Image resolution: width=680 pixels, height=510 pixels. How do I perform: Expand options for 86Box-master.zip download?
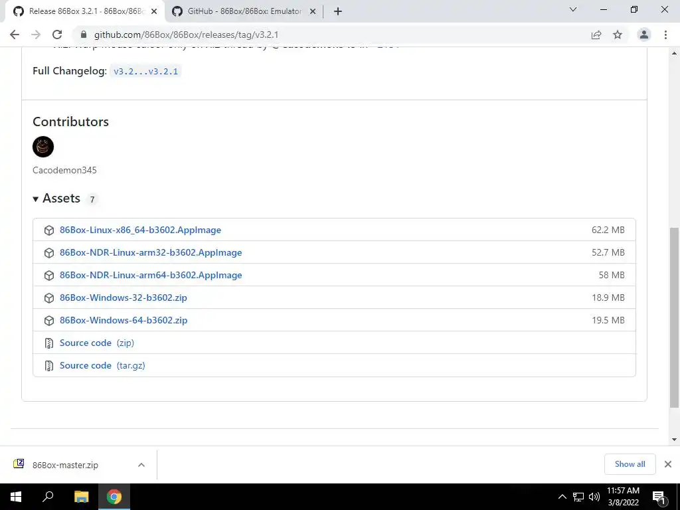(x=141, y=465)
